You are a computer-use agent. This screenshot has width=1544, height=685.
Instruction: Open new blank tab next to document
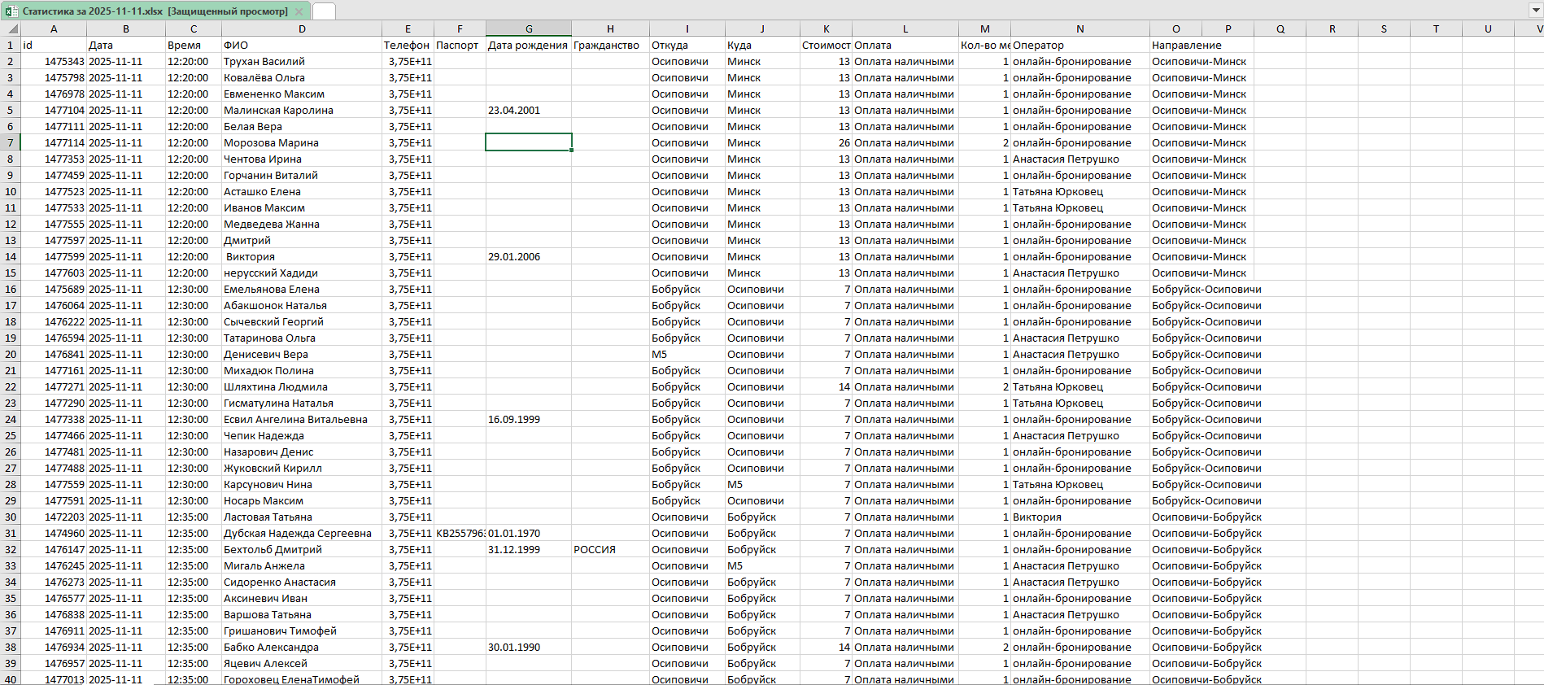324,11
